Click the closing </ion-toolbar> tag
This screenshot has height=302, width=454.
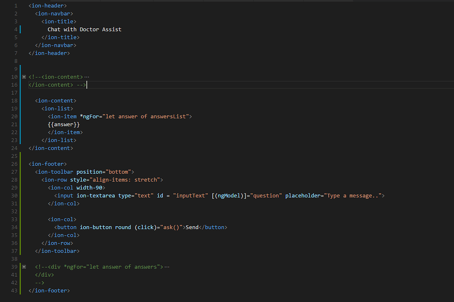pyautogui.click(x=57, y=251)
